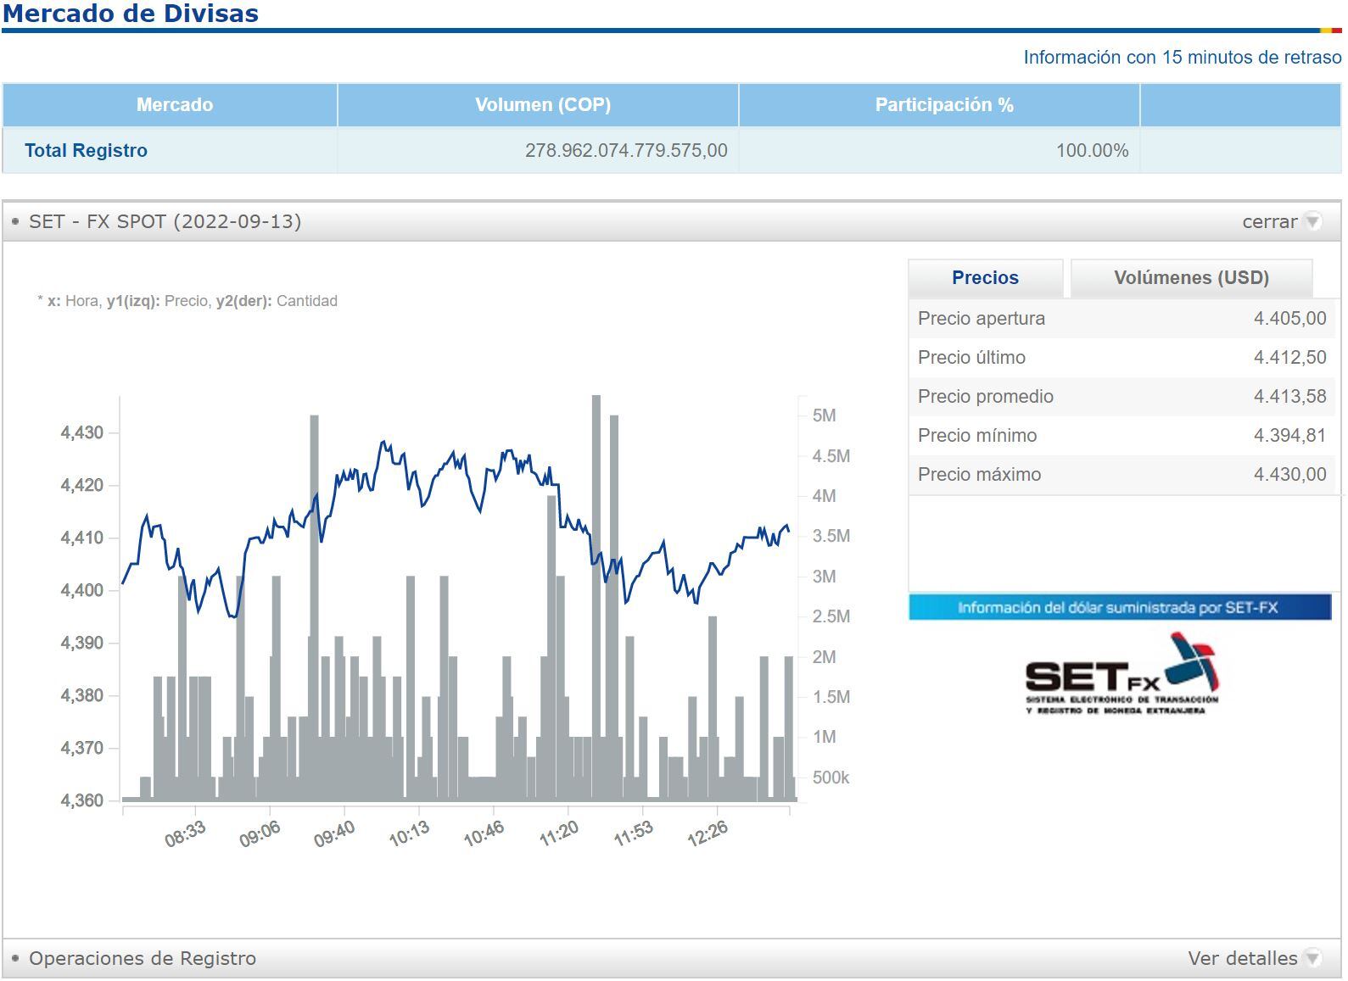Collapse the SET - FX SPOT panel via cerrar
This screenshot has height=981, width=1348.
point(1269,221)
